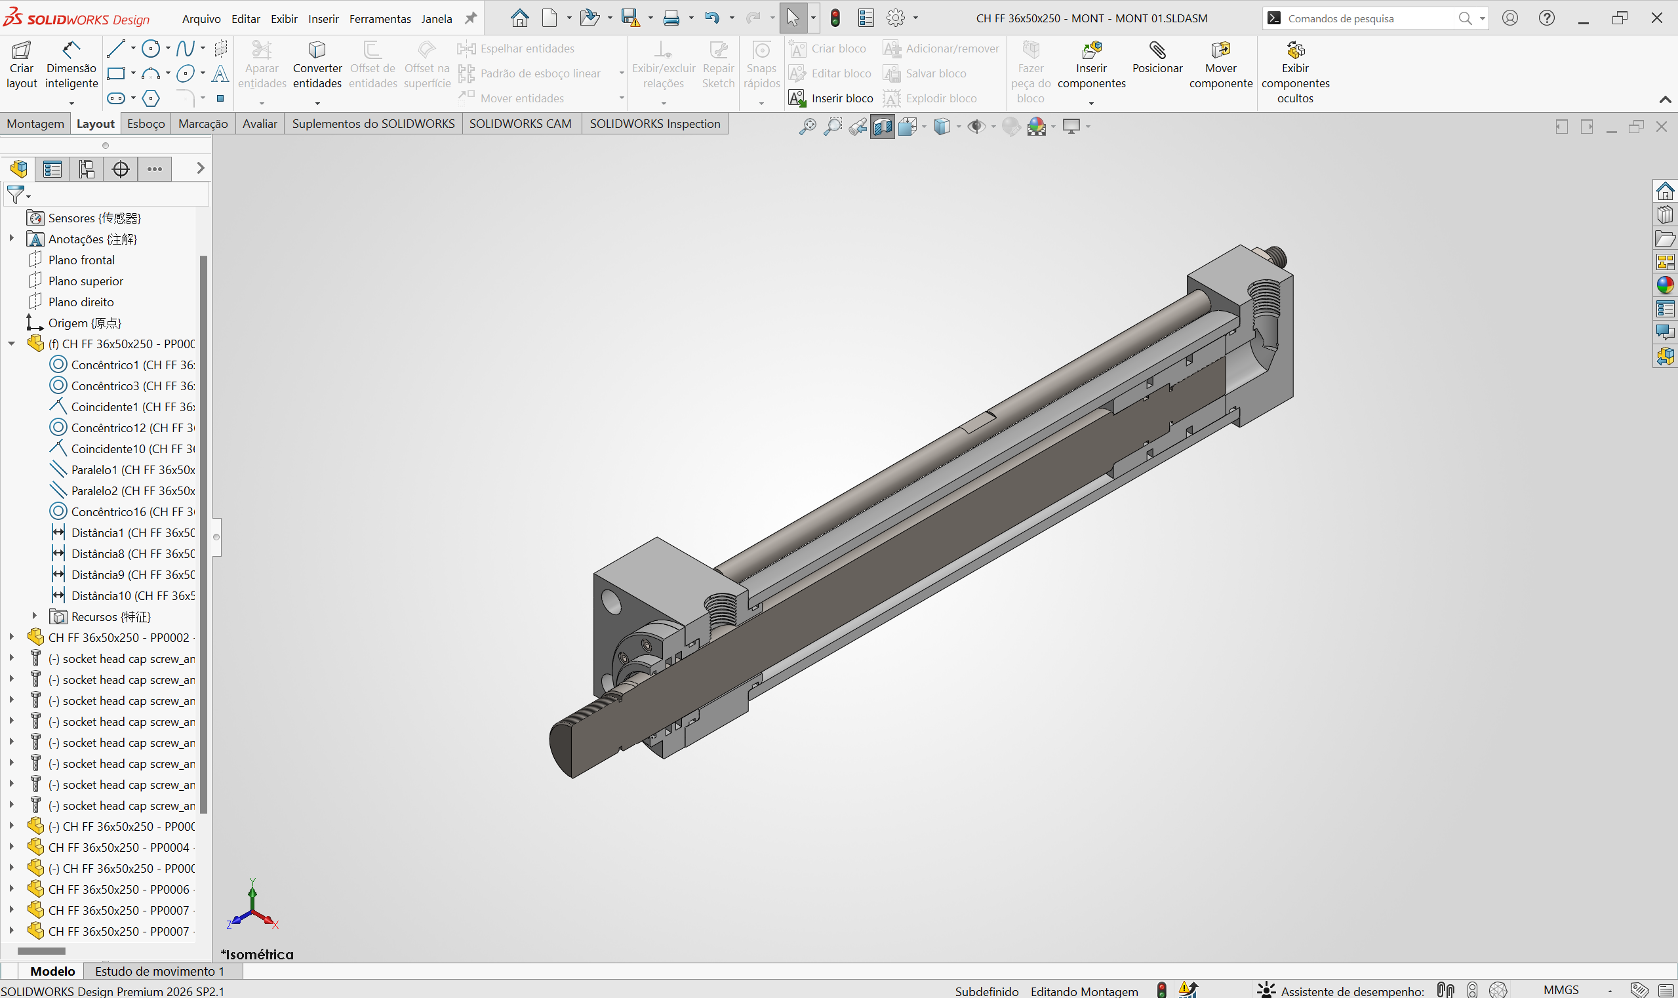Screen dimensions: 1678x998
Task: Click the Criar layout tool
Action: (x=22, y=64)
